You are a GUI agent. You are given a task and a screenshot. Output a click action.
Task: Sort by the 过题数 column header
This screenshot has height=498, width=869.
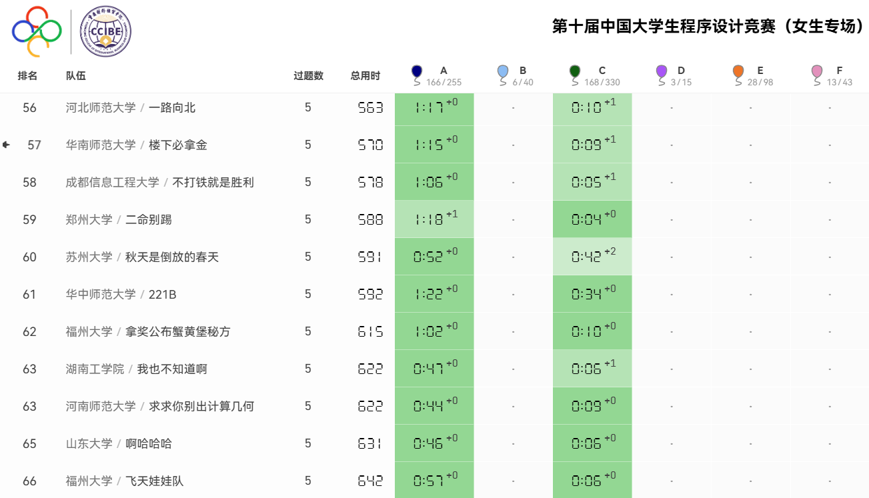coord(308,76)
